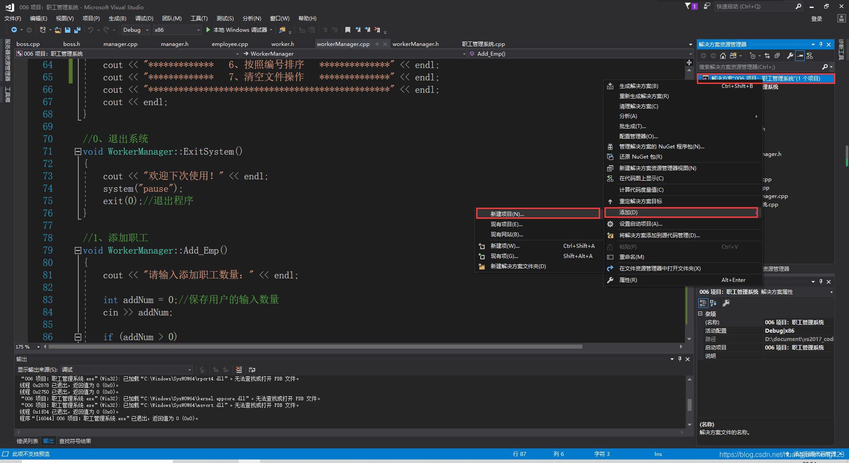Click the Sync with Active Document icon

pyautogui.click(x=767, y=56)
